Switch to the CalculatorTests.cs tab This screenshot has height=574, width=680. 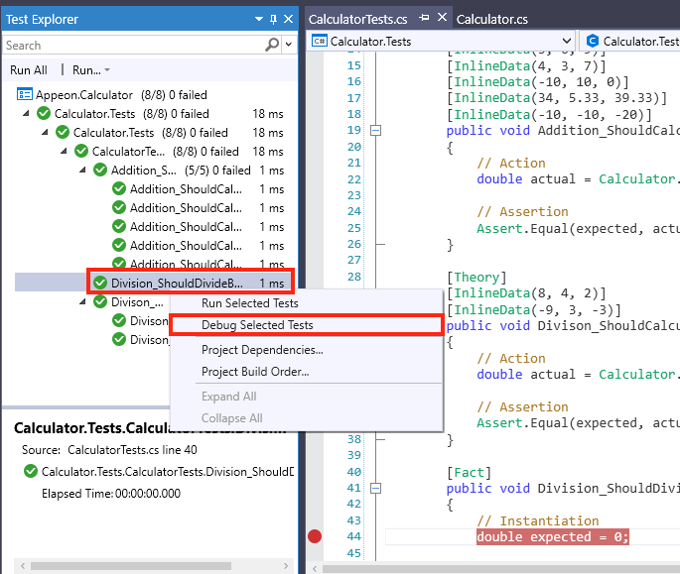pyautogui.click(x=357, y=20)
